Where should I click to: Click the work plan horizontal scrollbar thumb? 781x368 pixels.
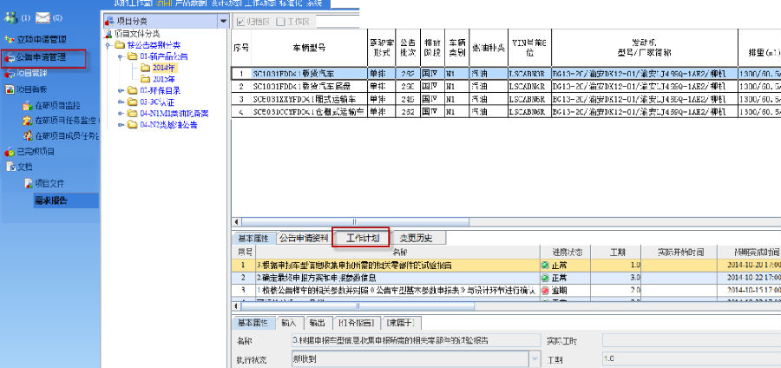coord(358,306)
